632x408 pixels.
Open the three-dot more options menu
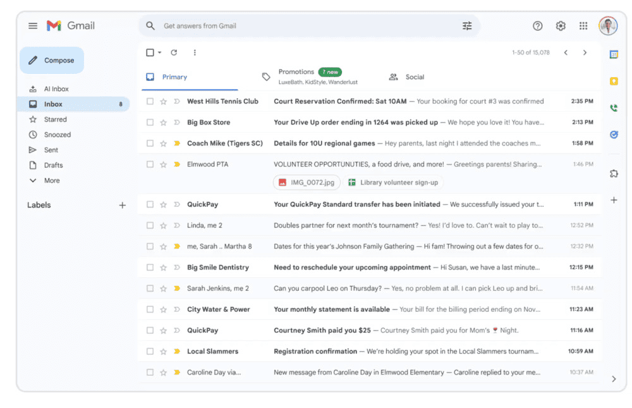(195, 53)
